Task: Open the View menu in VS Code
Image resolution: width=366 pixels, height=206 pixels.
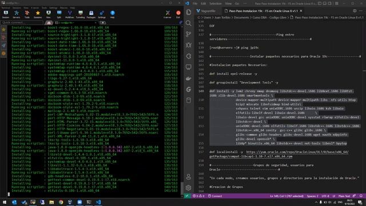Action: 228,3
